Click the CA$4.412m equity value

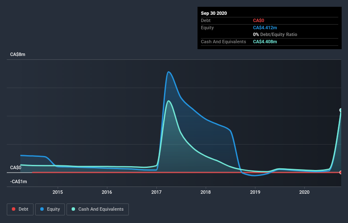[x=265, y=28]
